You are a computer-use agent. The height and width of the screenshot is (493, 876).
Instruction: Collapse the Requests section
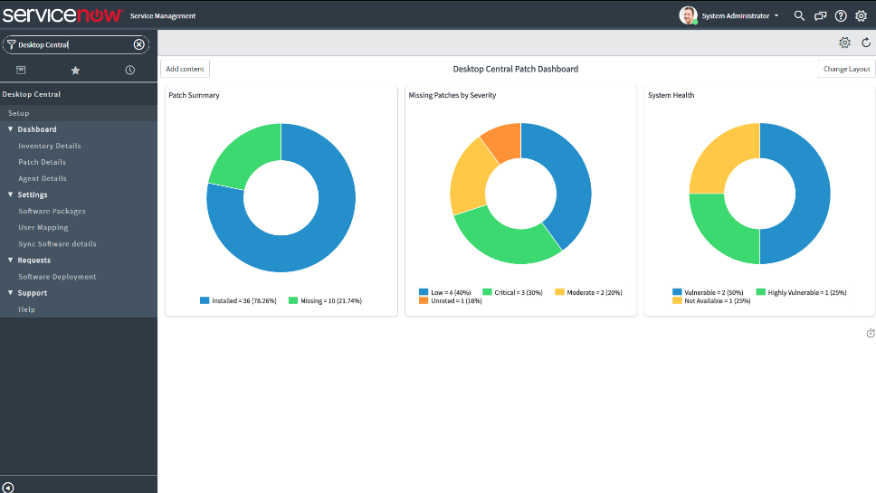34,261
